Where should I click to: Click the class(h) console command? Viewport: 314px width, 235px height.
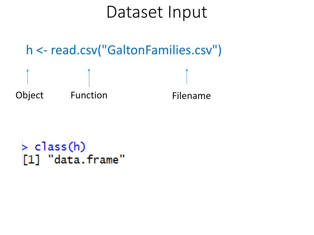[x=60, y=147]
